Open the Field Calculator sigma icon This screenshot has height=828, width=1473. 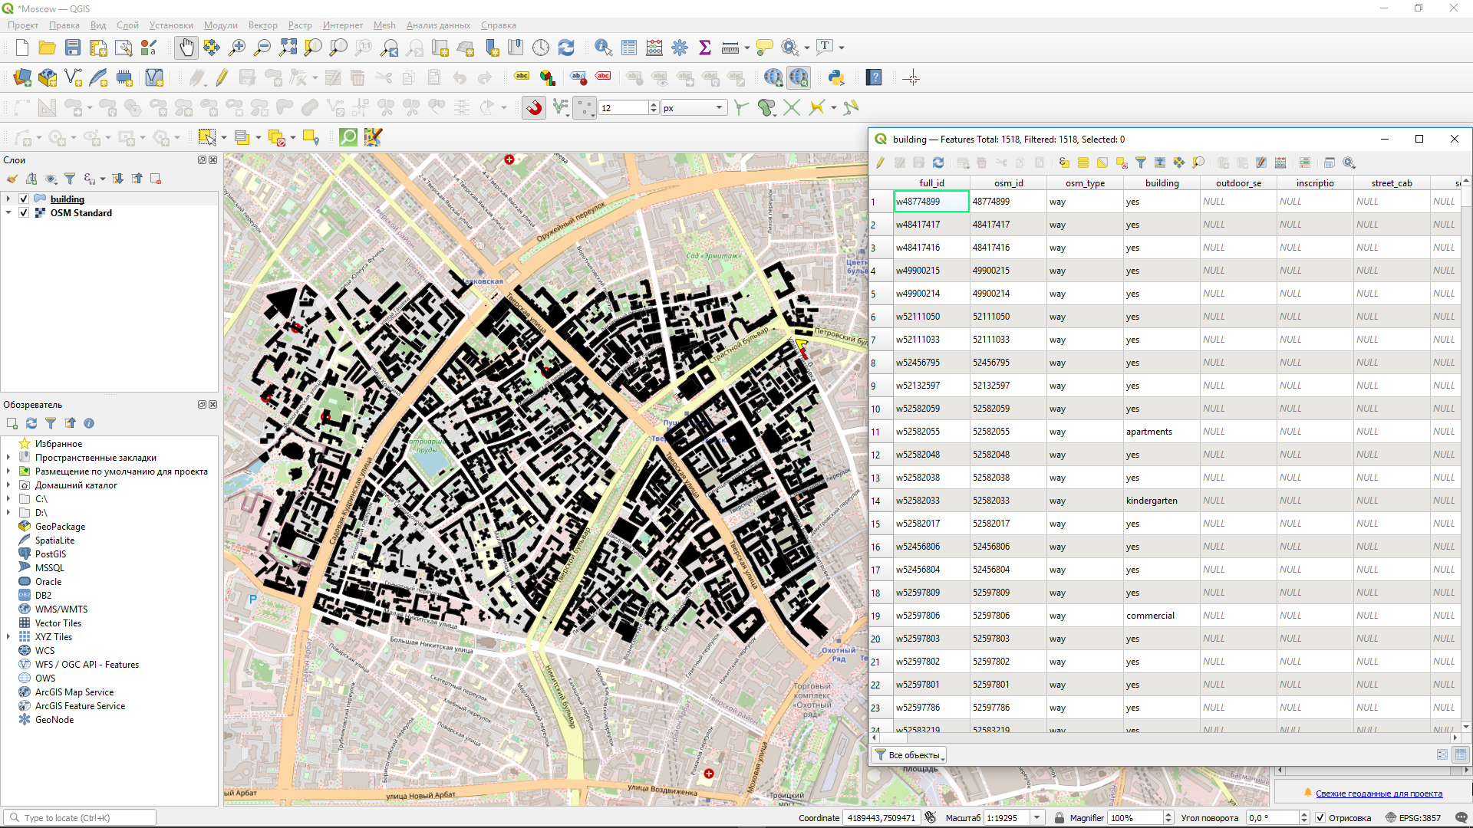pyautogui.click(x=705, y=48)
